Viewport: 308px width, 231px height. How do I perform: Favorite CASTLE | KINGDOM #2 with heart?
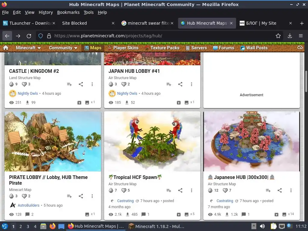[x=24, y=84]
